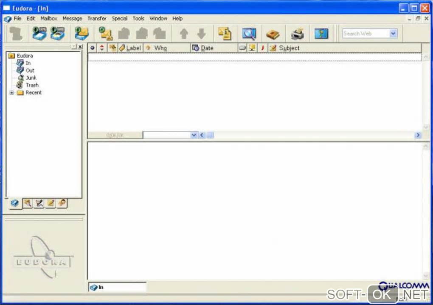Screen dimensions: 433x305
Task: Expand the Recent folder plus box
Action: (x=11, y=93)
